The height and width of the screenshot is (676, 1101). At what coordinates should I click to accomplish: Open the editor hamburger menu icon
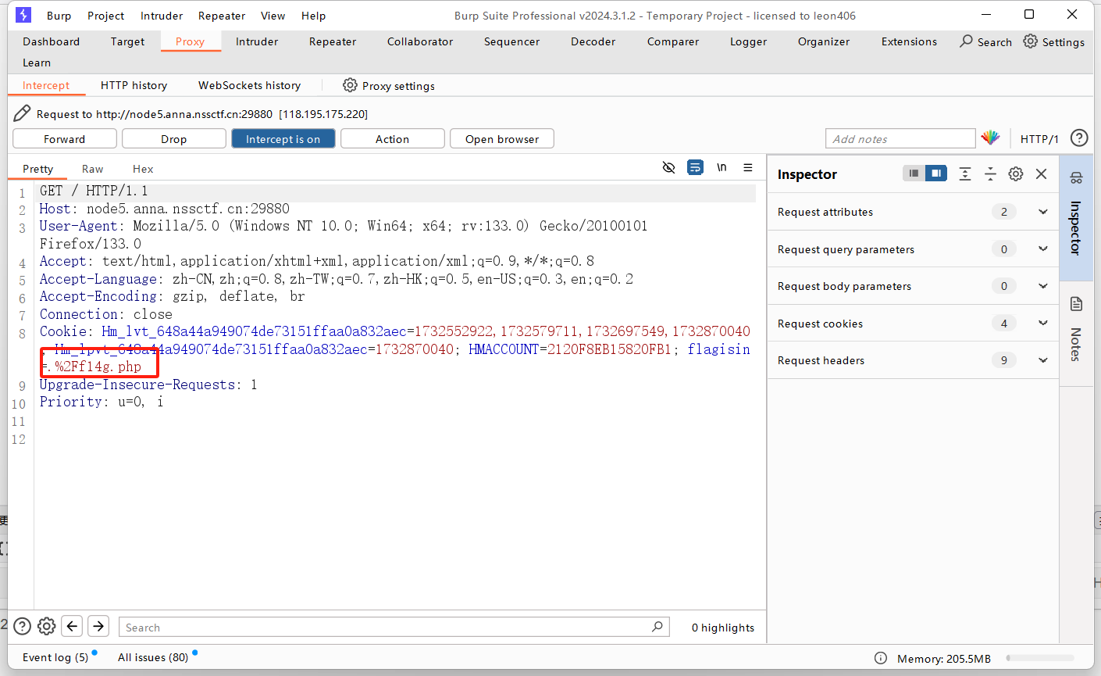coord(748,167)
